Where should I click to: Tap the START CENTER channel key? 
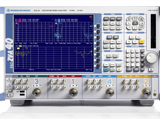pos(110,37)
